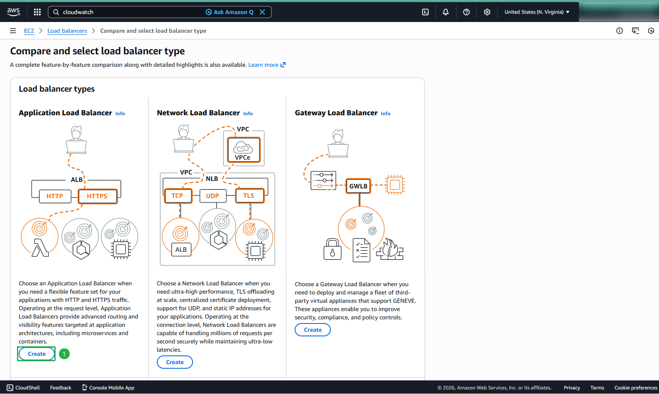Create a Gateway Load Balancer

(312, 330)
